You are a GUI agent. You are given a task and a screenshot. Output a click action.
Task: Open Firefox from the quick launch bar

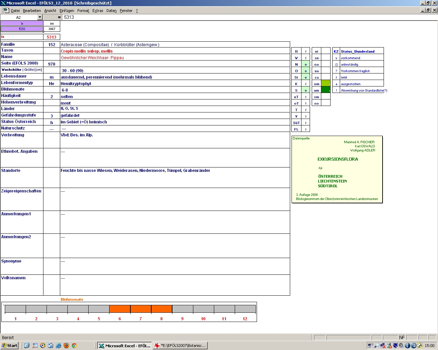(66, 346)
